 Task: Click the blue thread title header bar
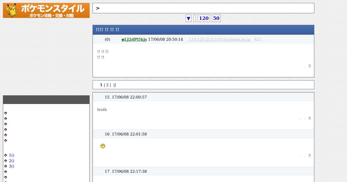click(x=203, y=30)
